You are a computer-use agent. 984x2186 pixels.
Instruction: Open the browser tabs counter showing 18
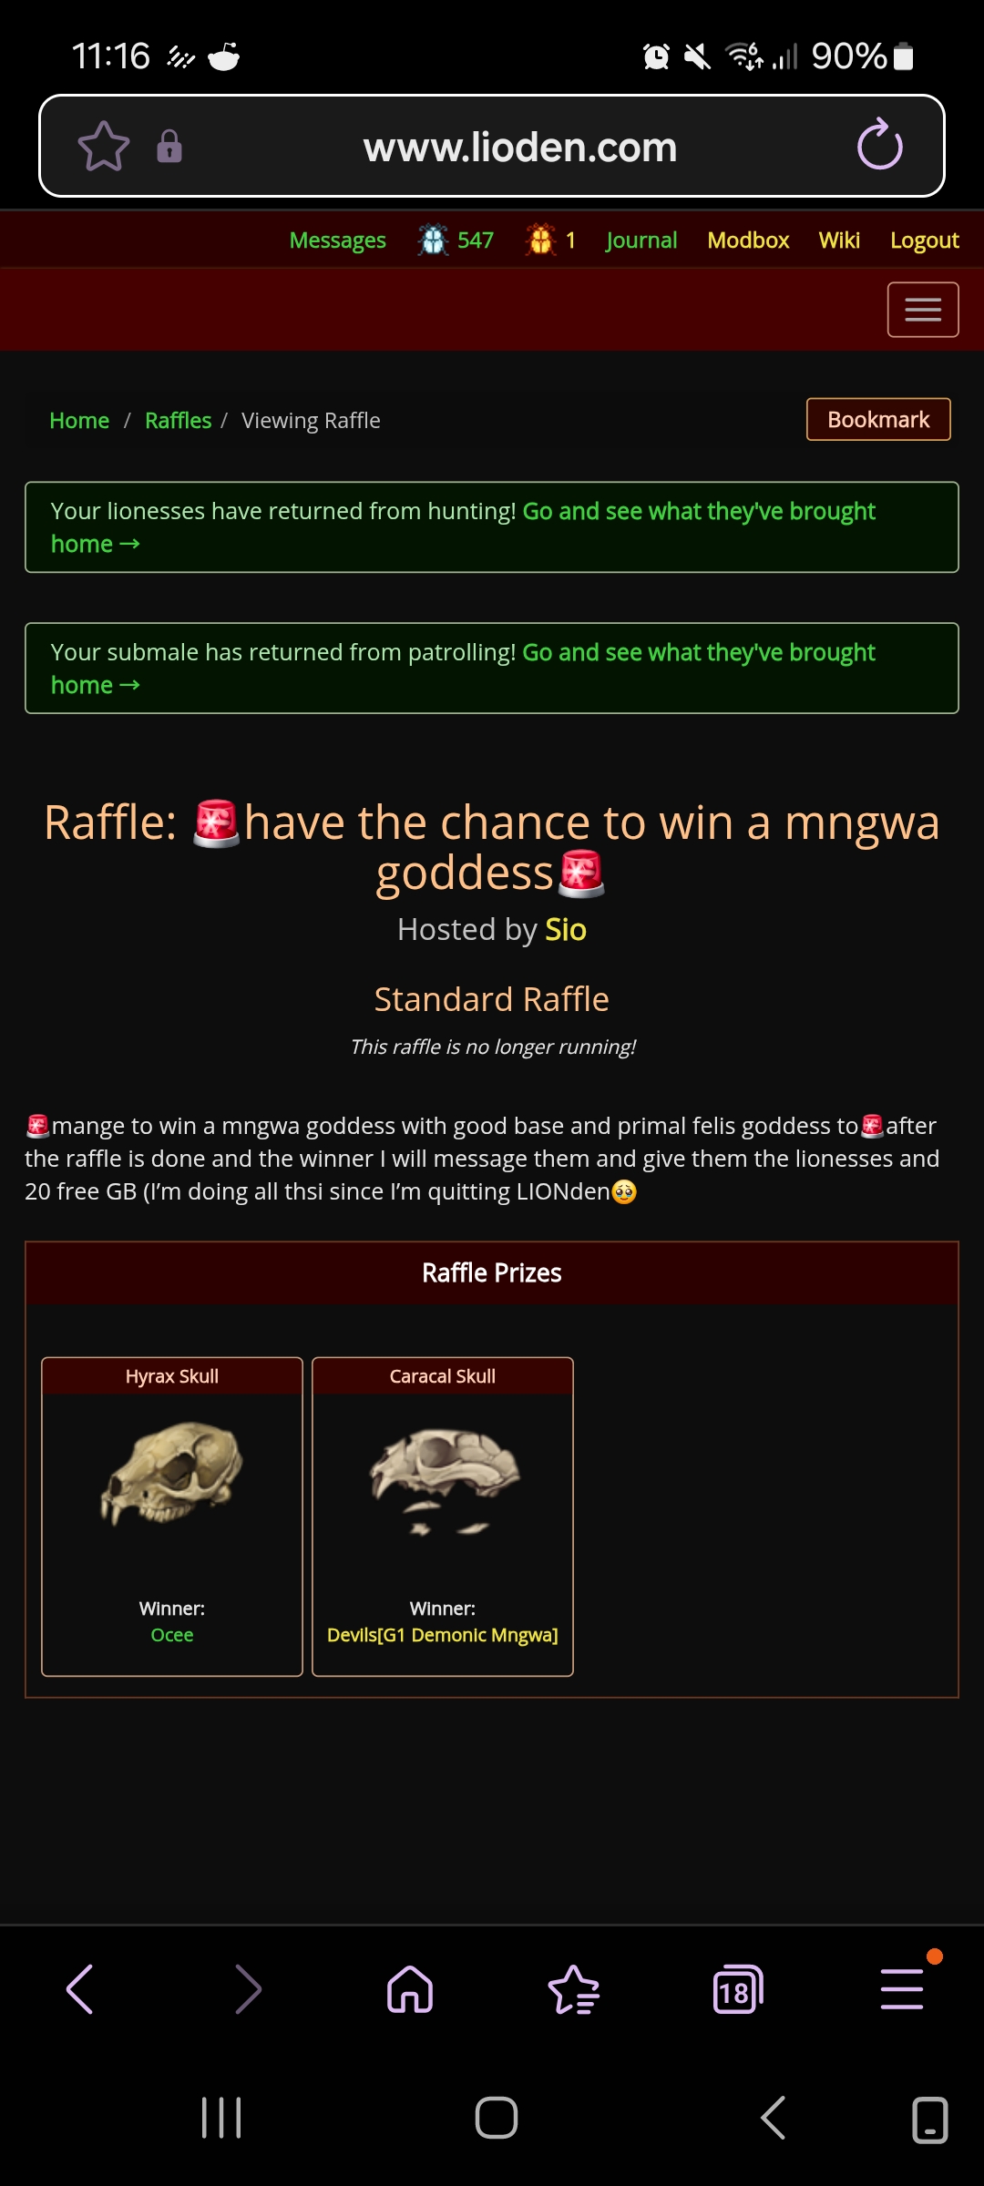pyautogui.click(x=737, y=1989)
